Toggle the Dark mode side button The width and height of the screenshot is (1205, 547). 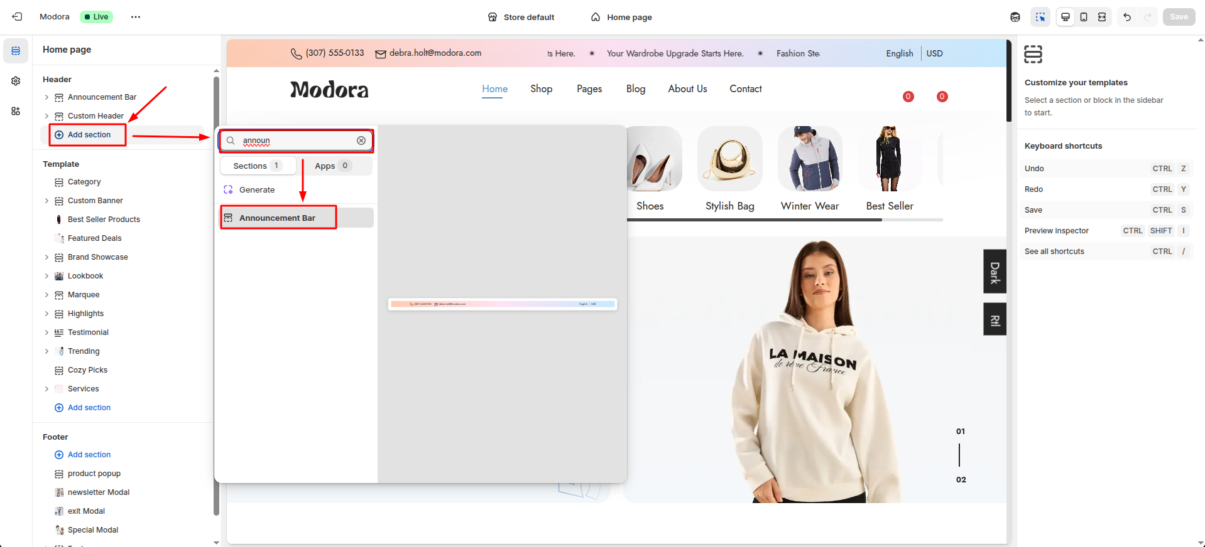coord(995,272)
